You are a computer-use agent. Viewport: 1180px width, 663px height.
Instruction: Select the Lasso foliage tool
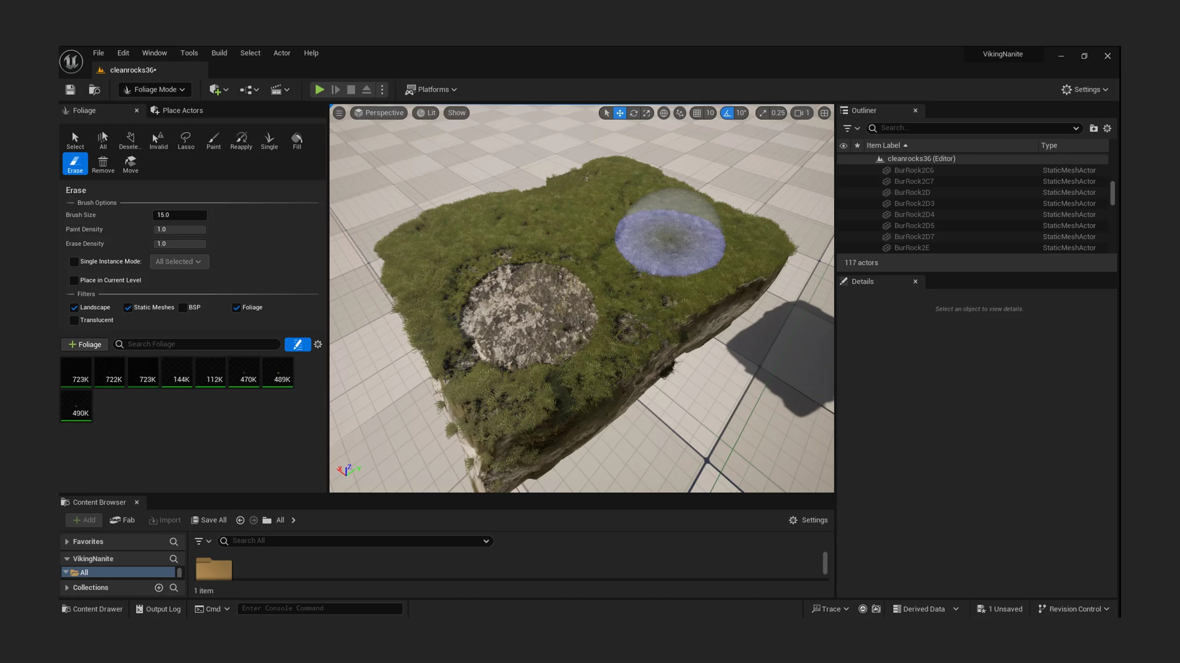coord(186,140)
